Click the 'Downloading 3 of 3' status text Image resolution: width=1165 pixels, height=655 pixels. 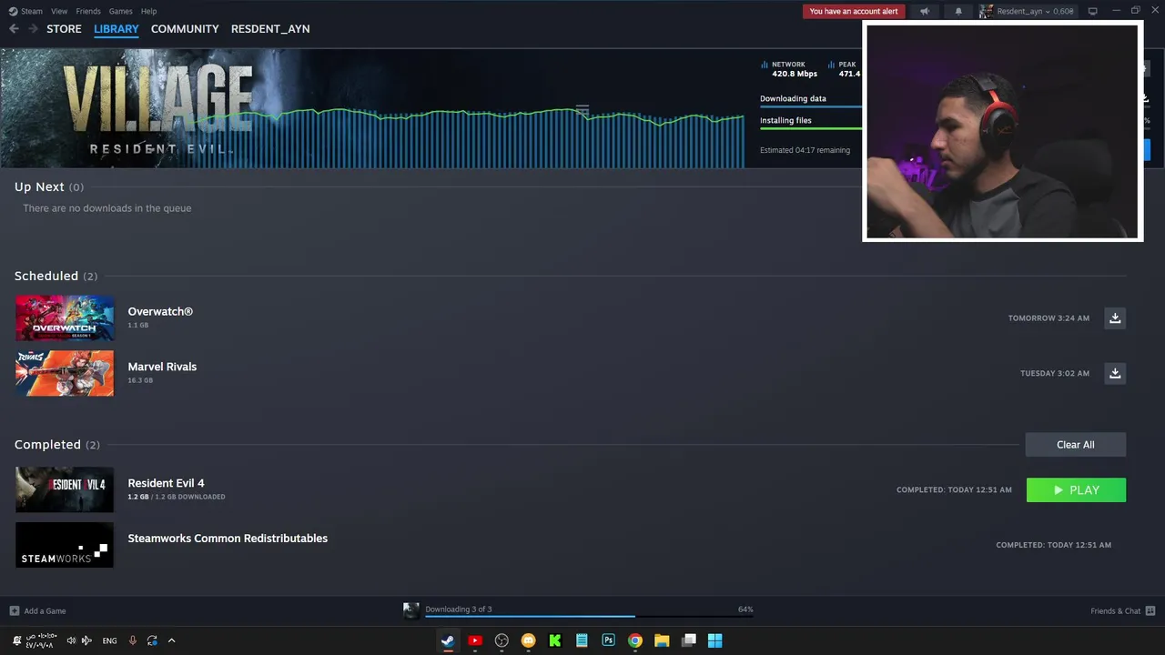pyautogui.click(x=459, y=610)
